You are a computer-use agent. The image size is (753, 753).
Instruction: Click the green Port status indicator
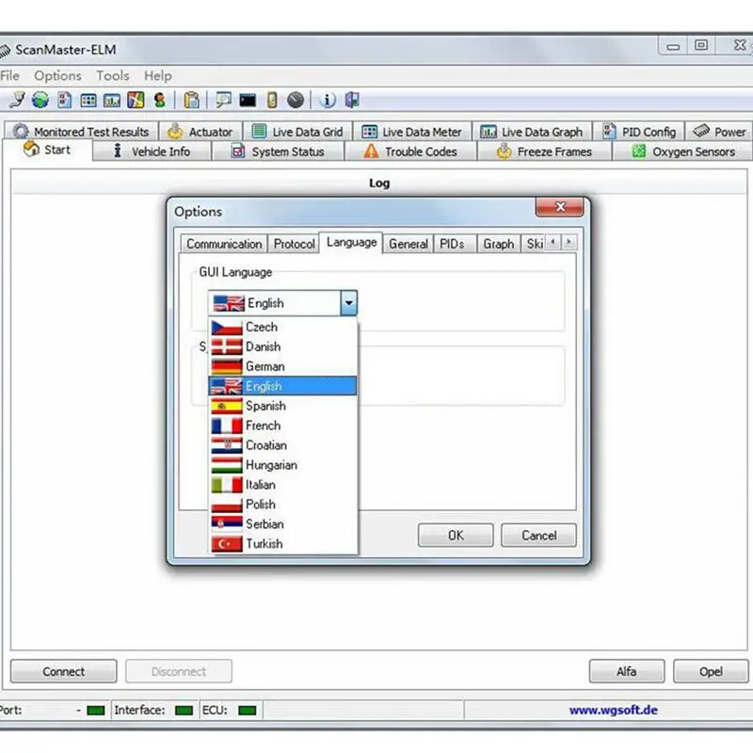click(96, 711)
